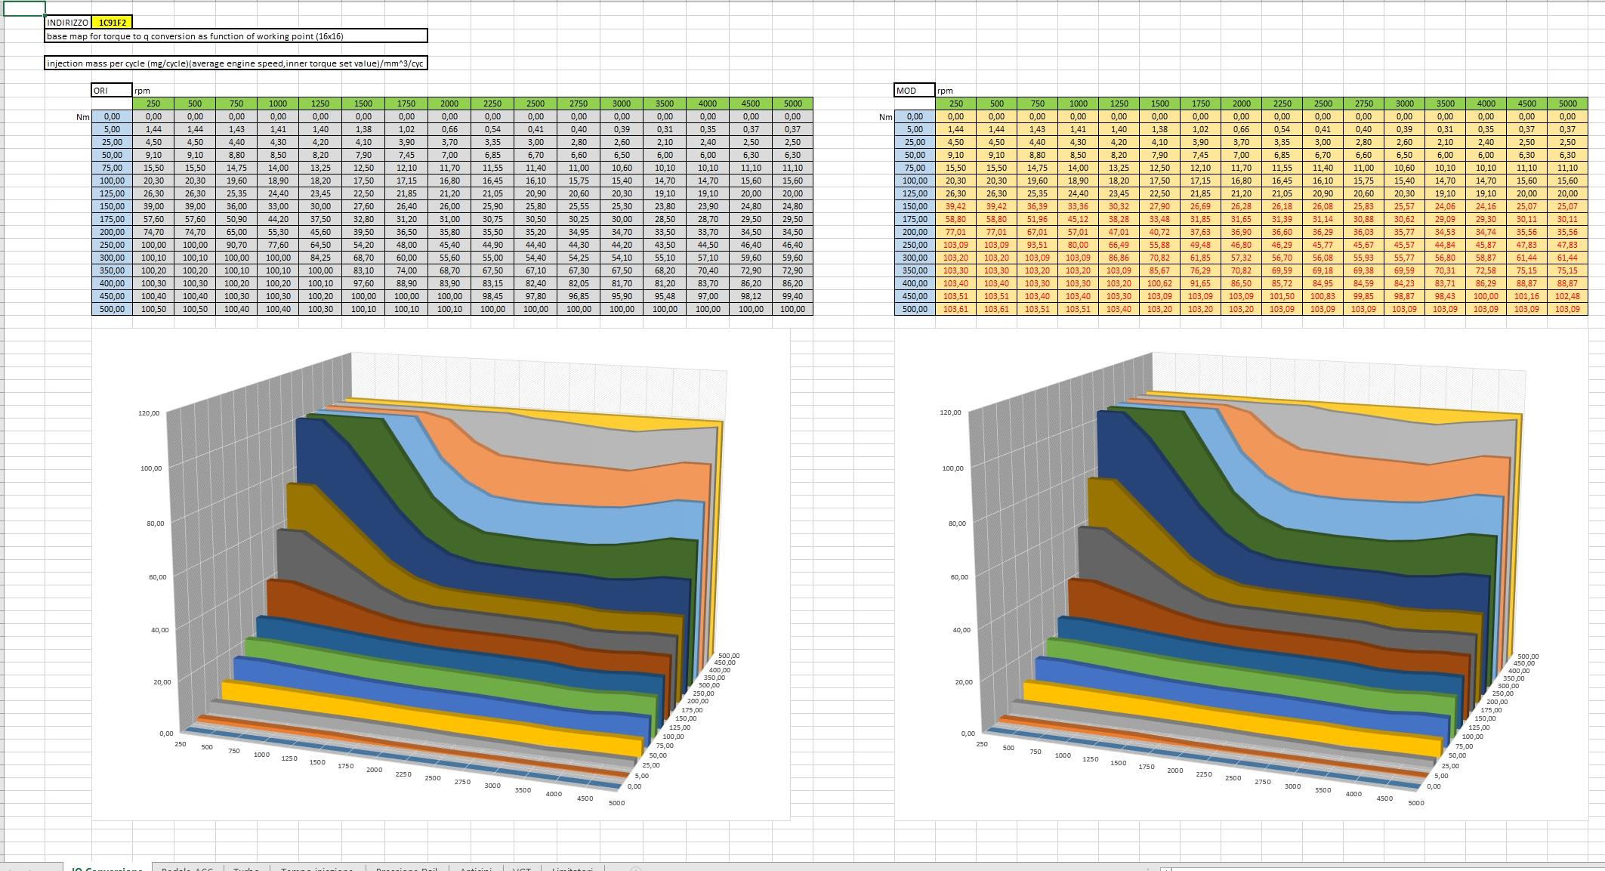Select the active IQ Conversione sheet tab
This screenshot has height=871, width=1605.
107,868
